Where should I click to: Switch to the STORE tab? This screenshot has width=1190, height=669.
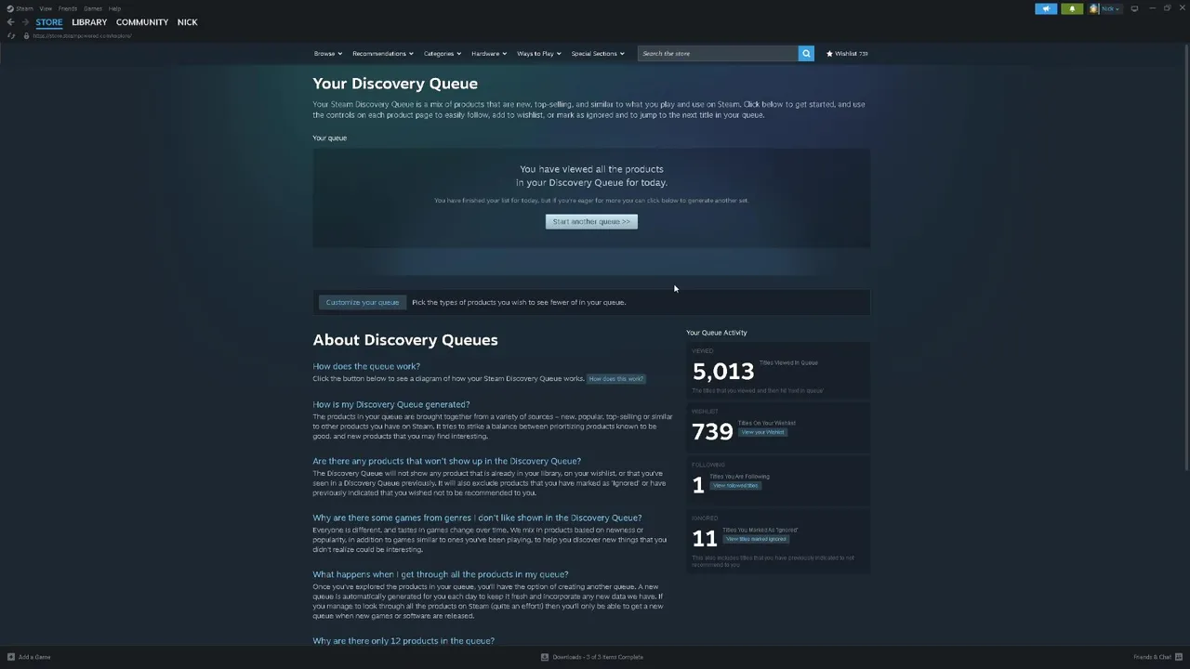coord(49,22)
